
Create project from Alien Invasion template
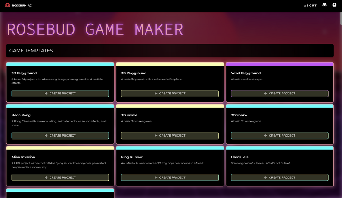60,177
